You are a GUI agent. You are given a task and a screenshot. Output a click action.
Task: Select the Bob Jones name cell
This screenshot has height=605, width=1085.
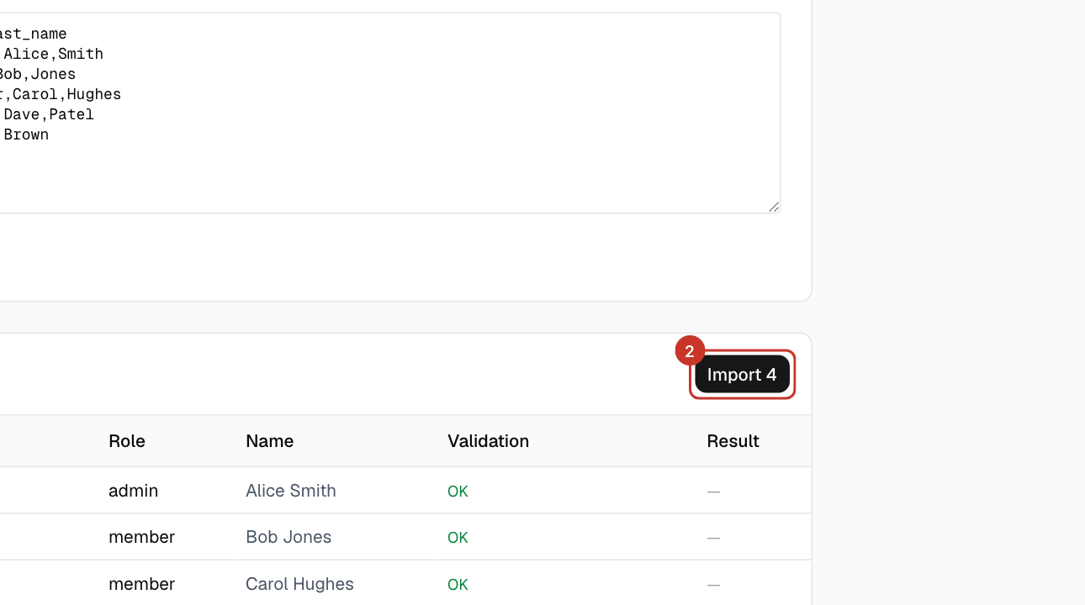pyautogui.click(x=288, y=537)
